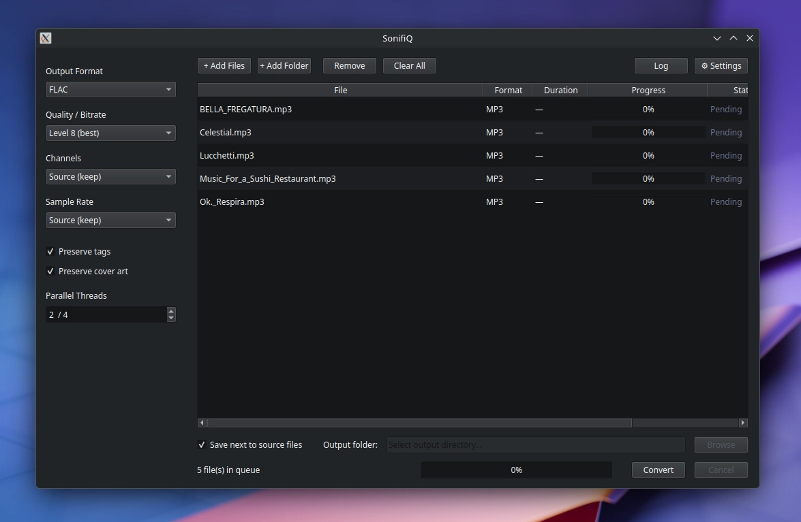The width and height of the screenshot is (801, 522).
Task: Select BELLA_FREGATURA.mp3 row
Action: pos(472,109)
